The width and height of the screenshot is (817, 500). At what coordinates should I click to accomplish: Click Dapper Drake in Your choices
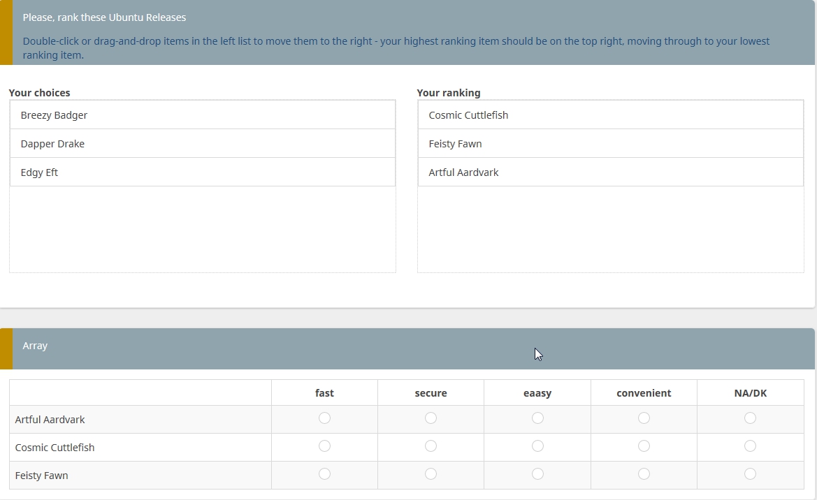[202, 144]
